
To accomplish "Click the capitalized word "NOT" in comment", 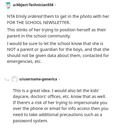I will click(x=11, y=49).
